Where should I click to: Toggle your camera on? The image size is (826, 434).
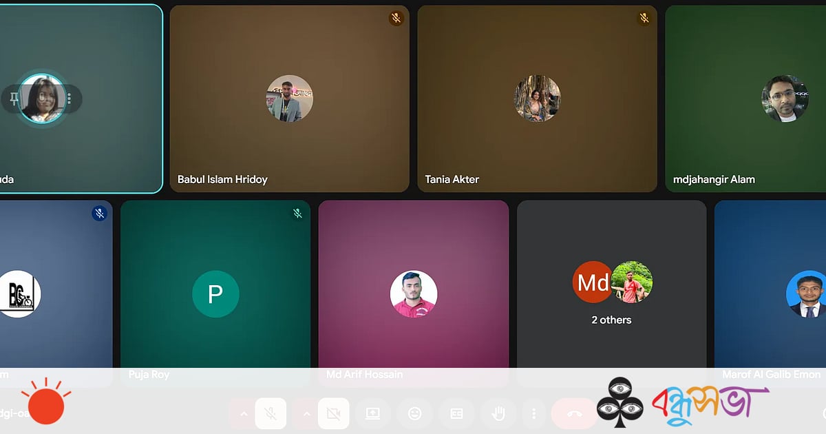pos(333,413)
